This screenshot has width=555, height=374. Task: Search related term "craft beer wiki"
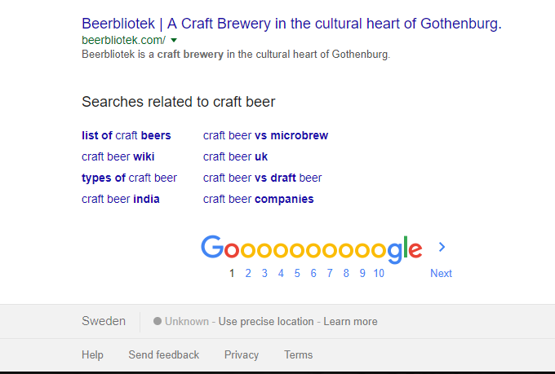pyautogui.click(x=118, y=156)
